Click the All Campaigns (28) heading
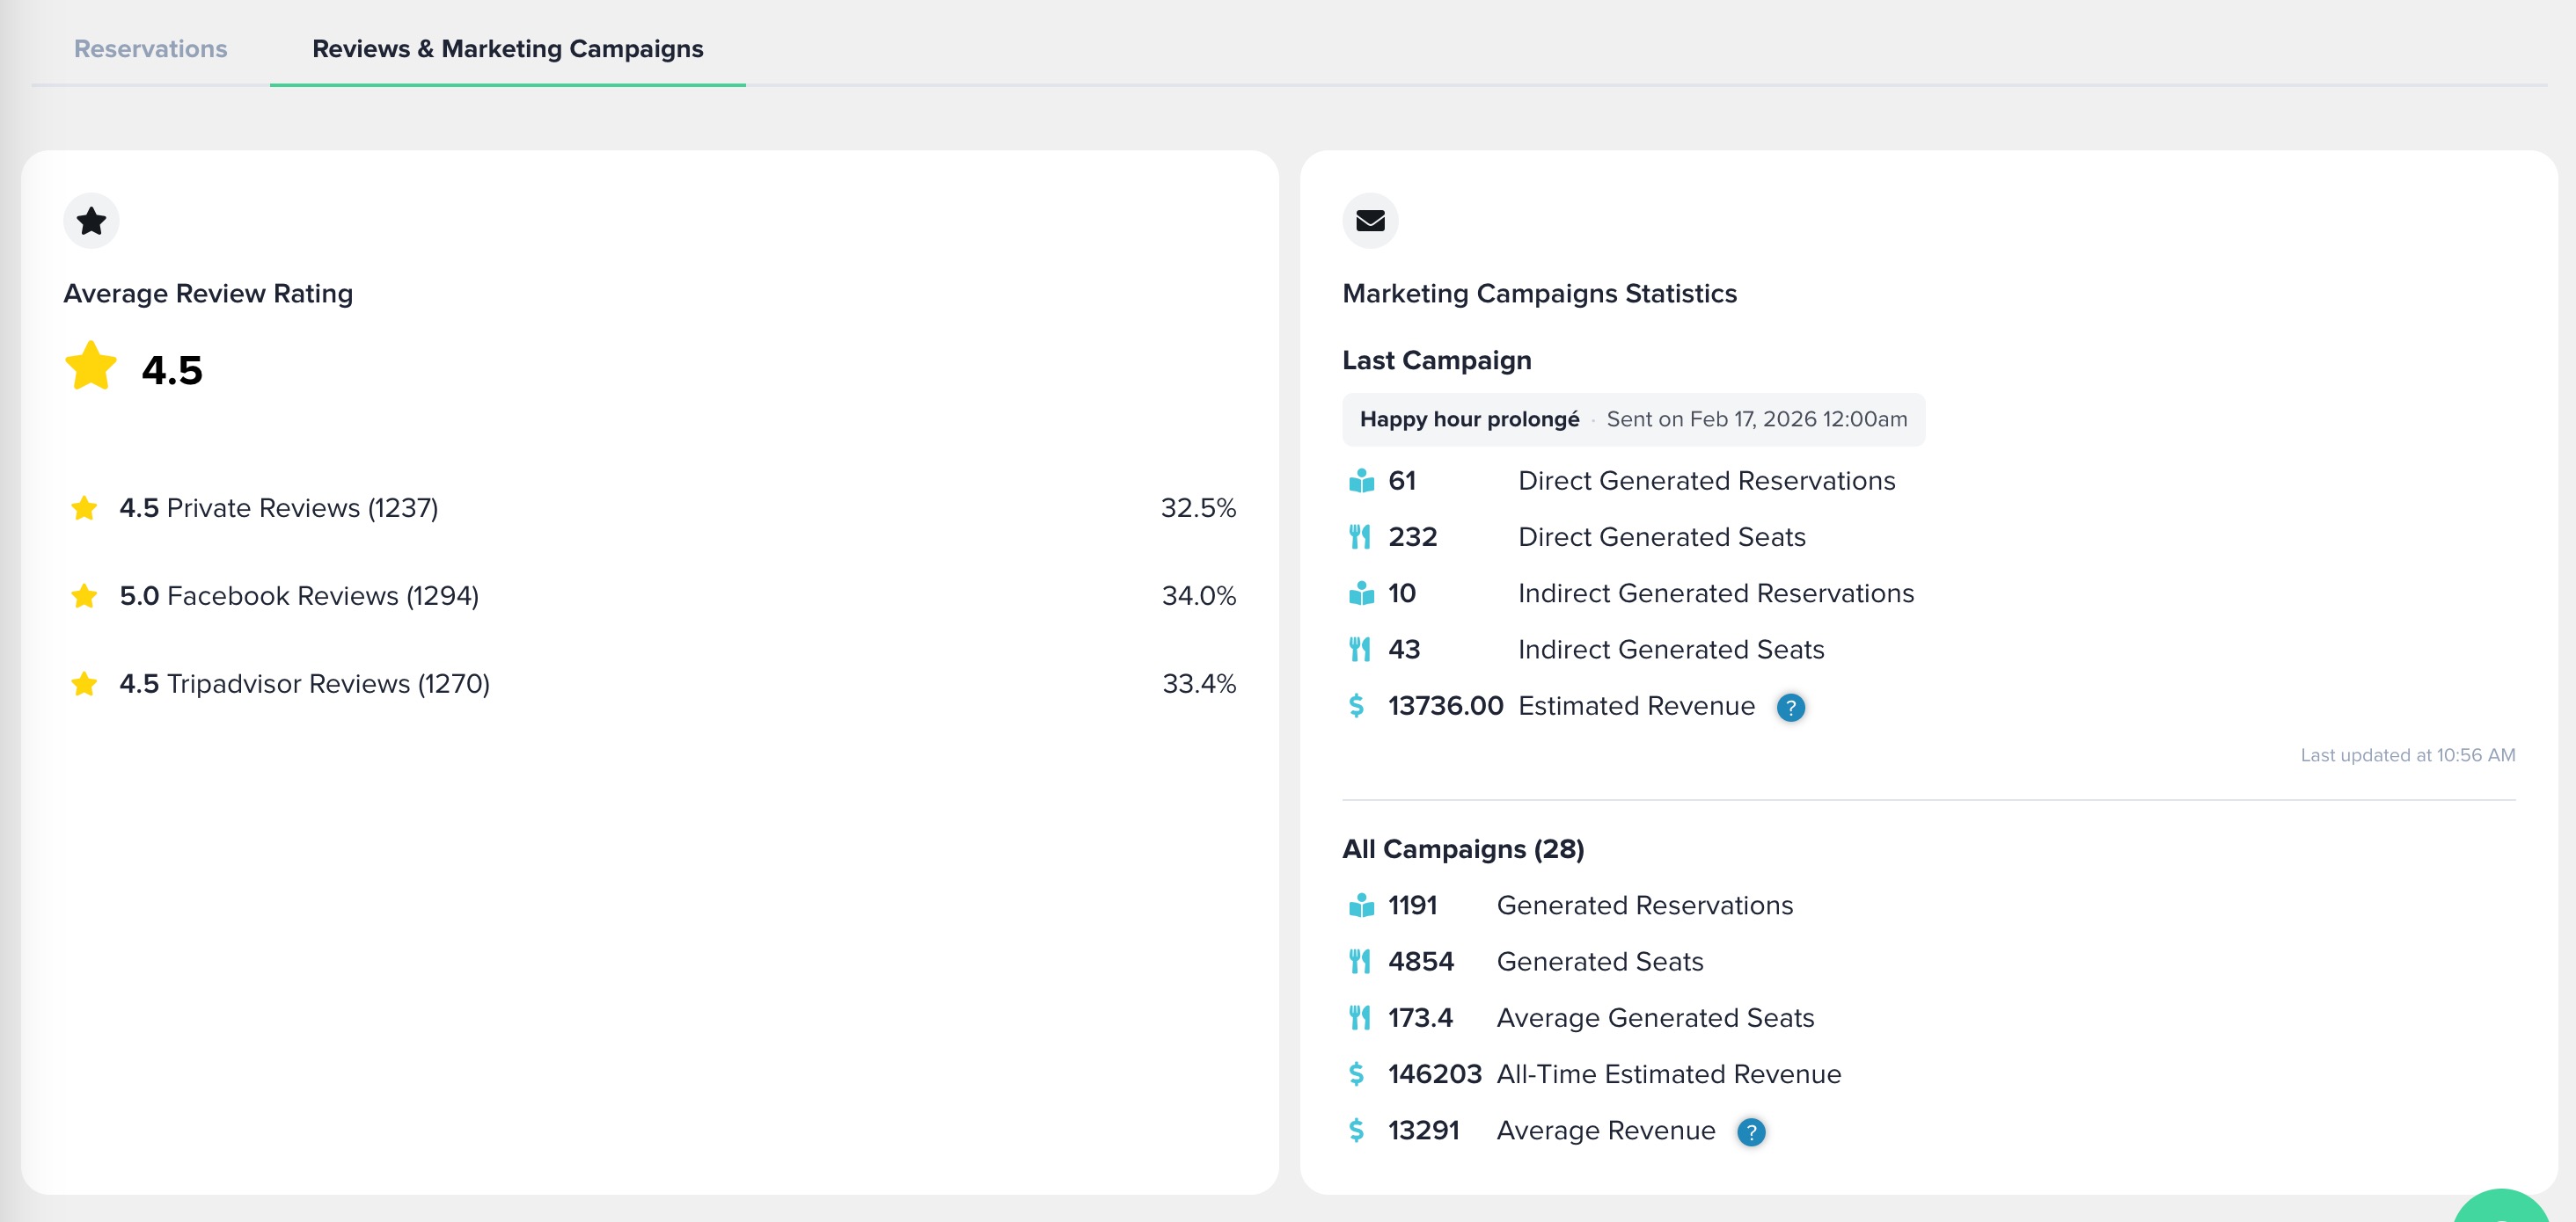This screenshot has width=2576, height=1222. (x=1462, y=849)
